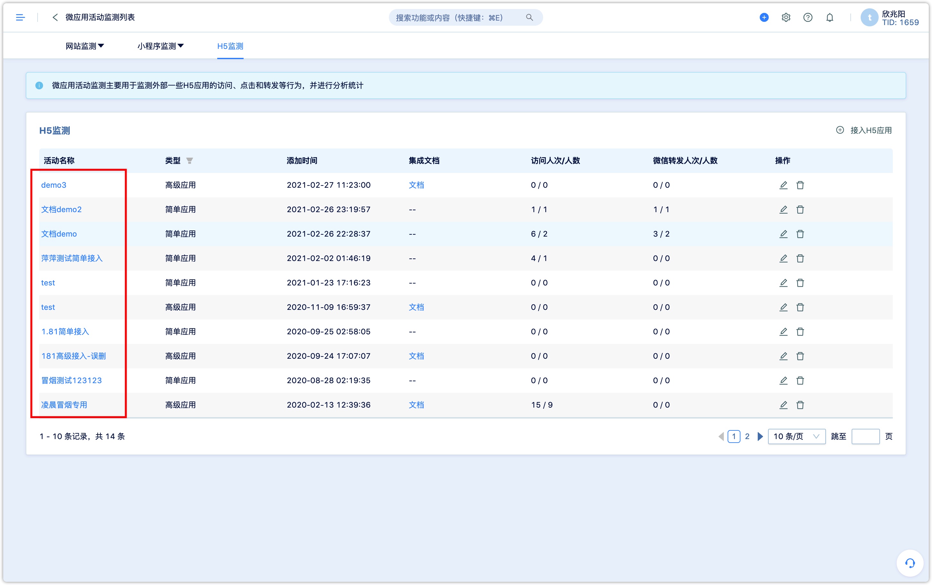Click the next page arrow
Viewport: 932px width, 585px height.
(x=760, y=437)
